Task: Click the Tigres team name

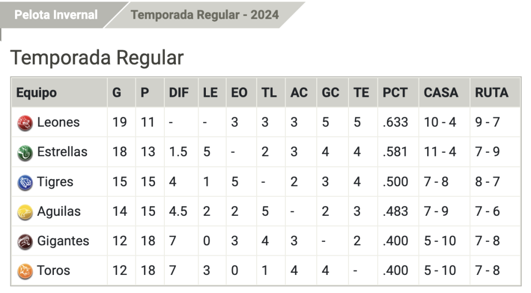Action: click(x=55, y=182)
